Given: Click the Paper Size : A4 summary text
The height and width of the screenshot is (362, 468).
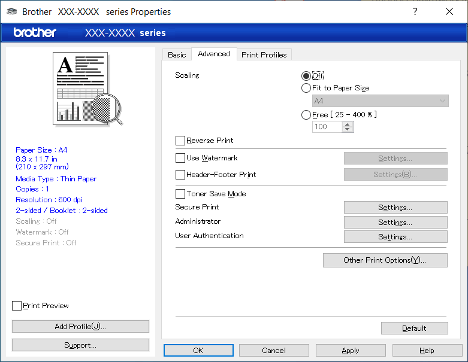Looking at the screenshot, I should coord(41,150).
